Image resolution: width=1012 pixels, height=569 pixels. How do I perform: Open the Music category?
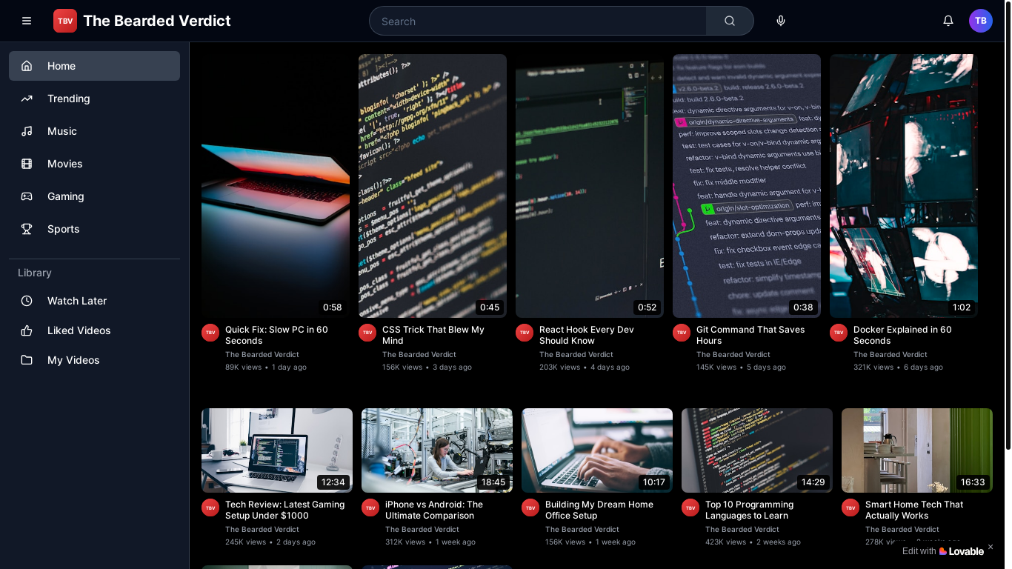[94, 131]
